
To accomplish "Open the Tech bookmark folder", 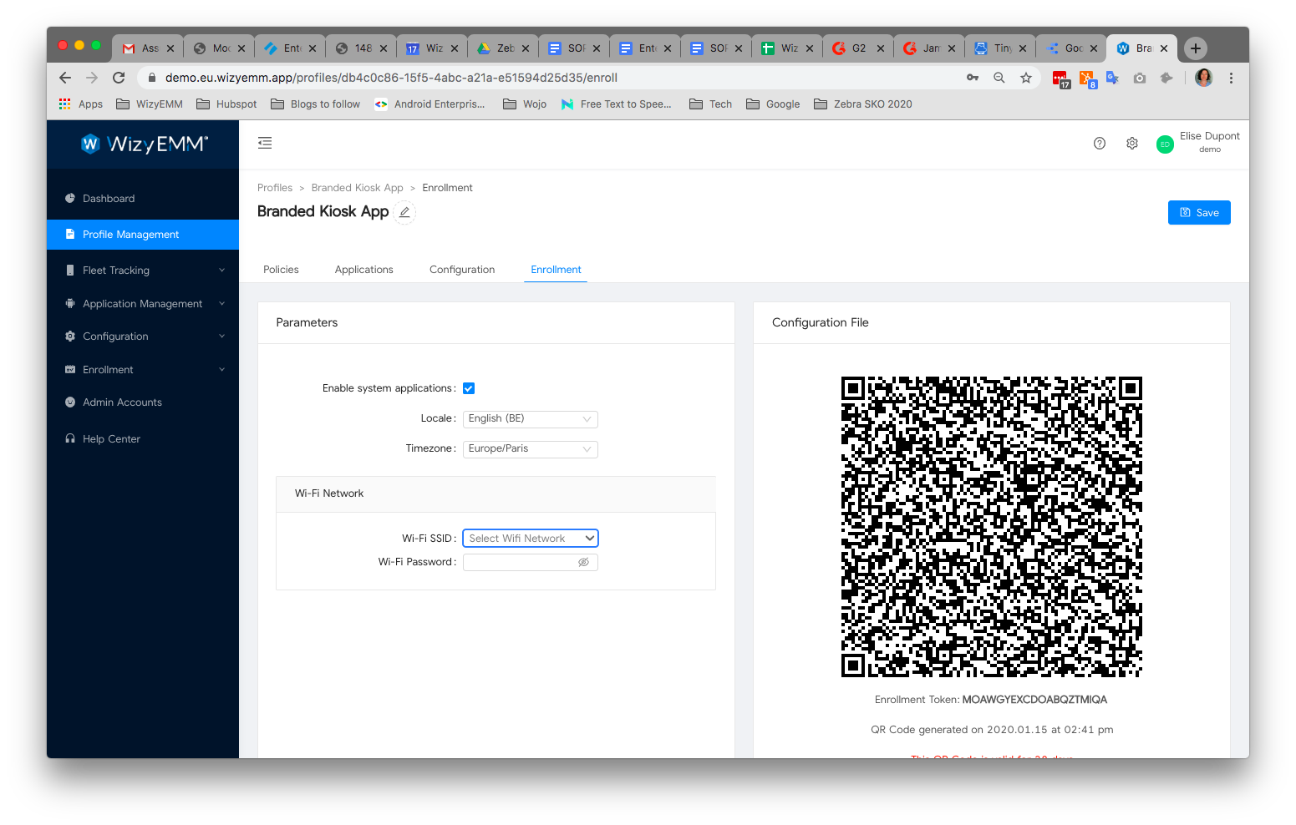I will click(x=710, y=104).
